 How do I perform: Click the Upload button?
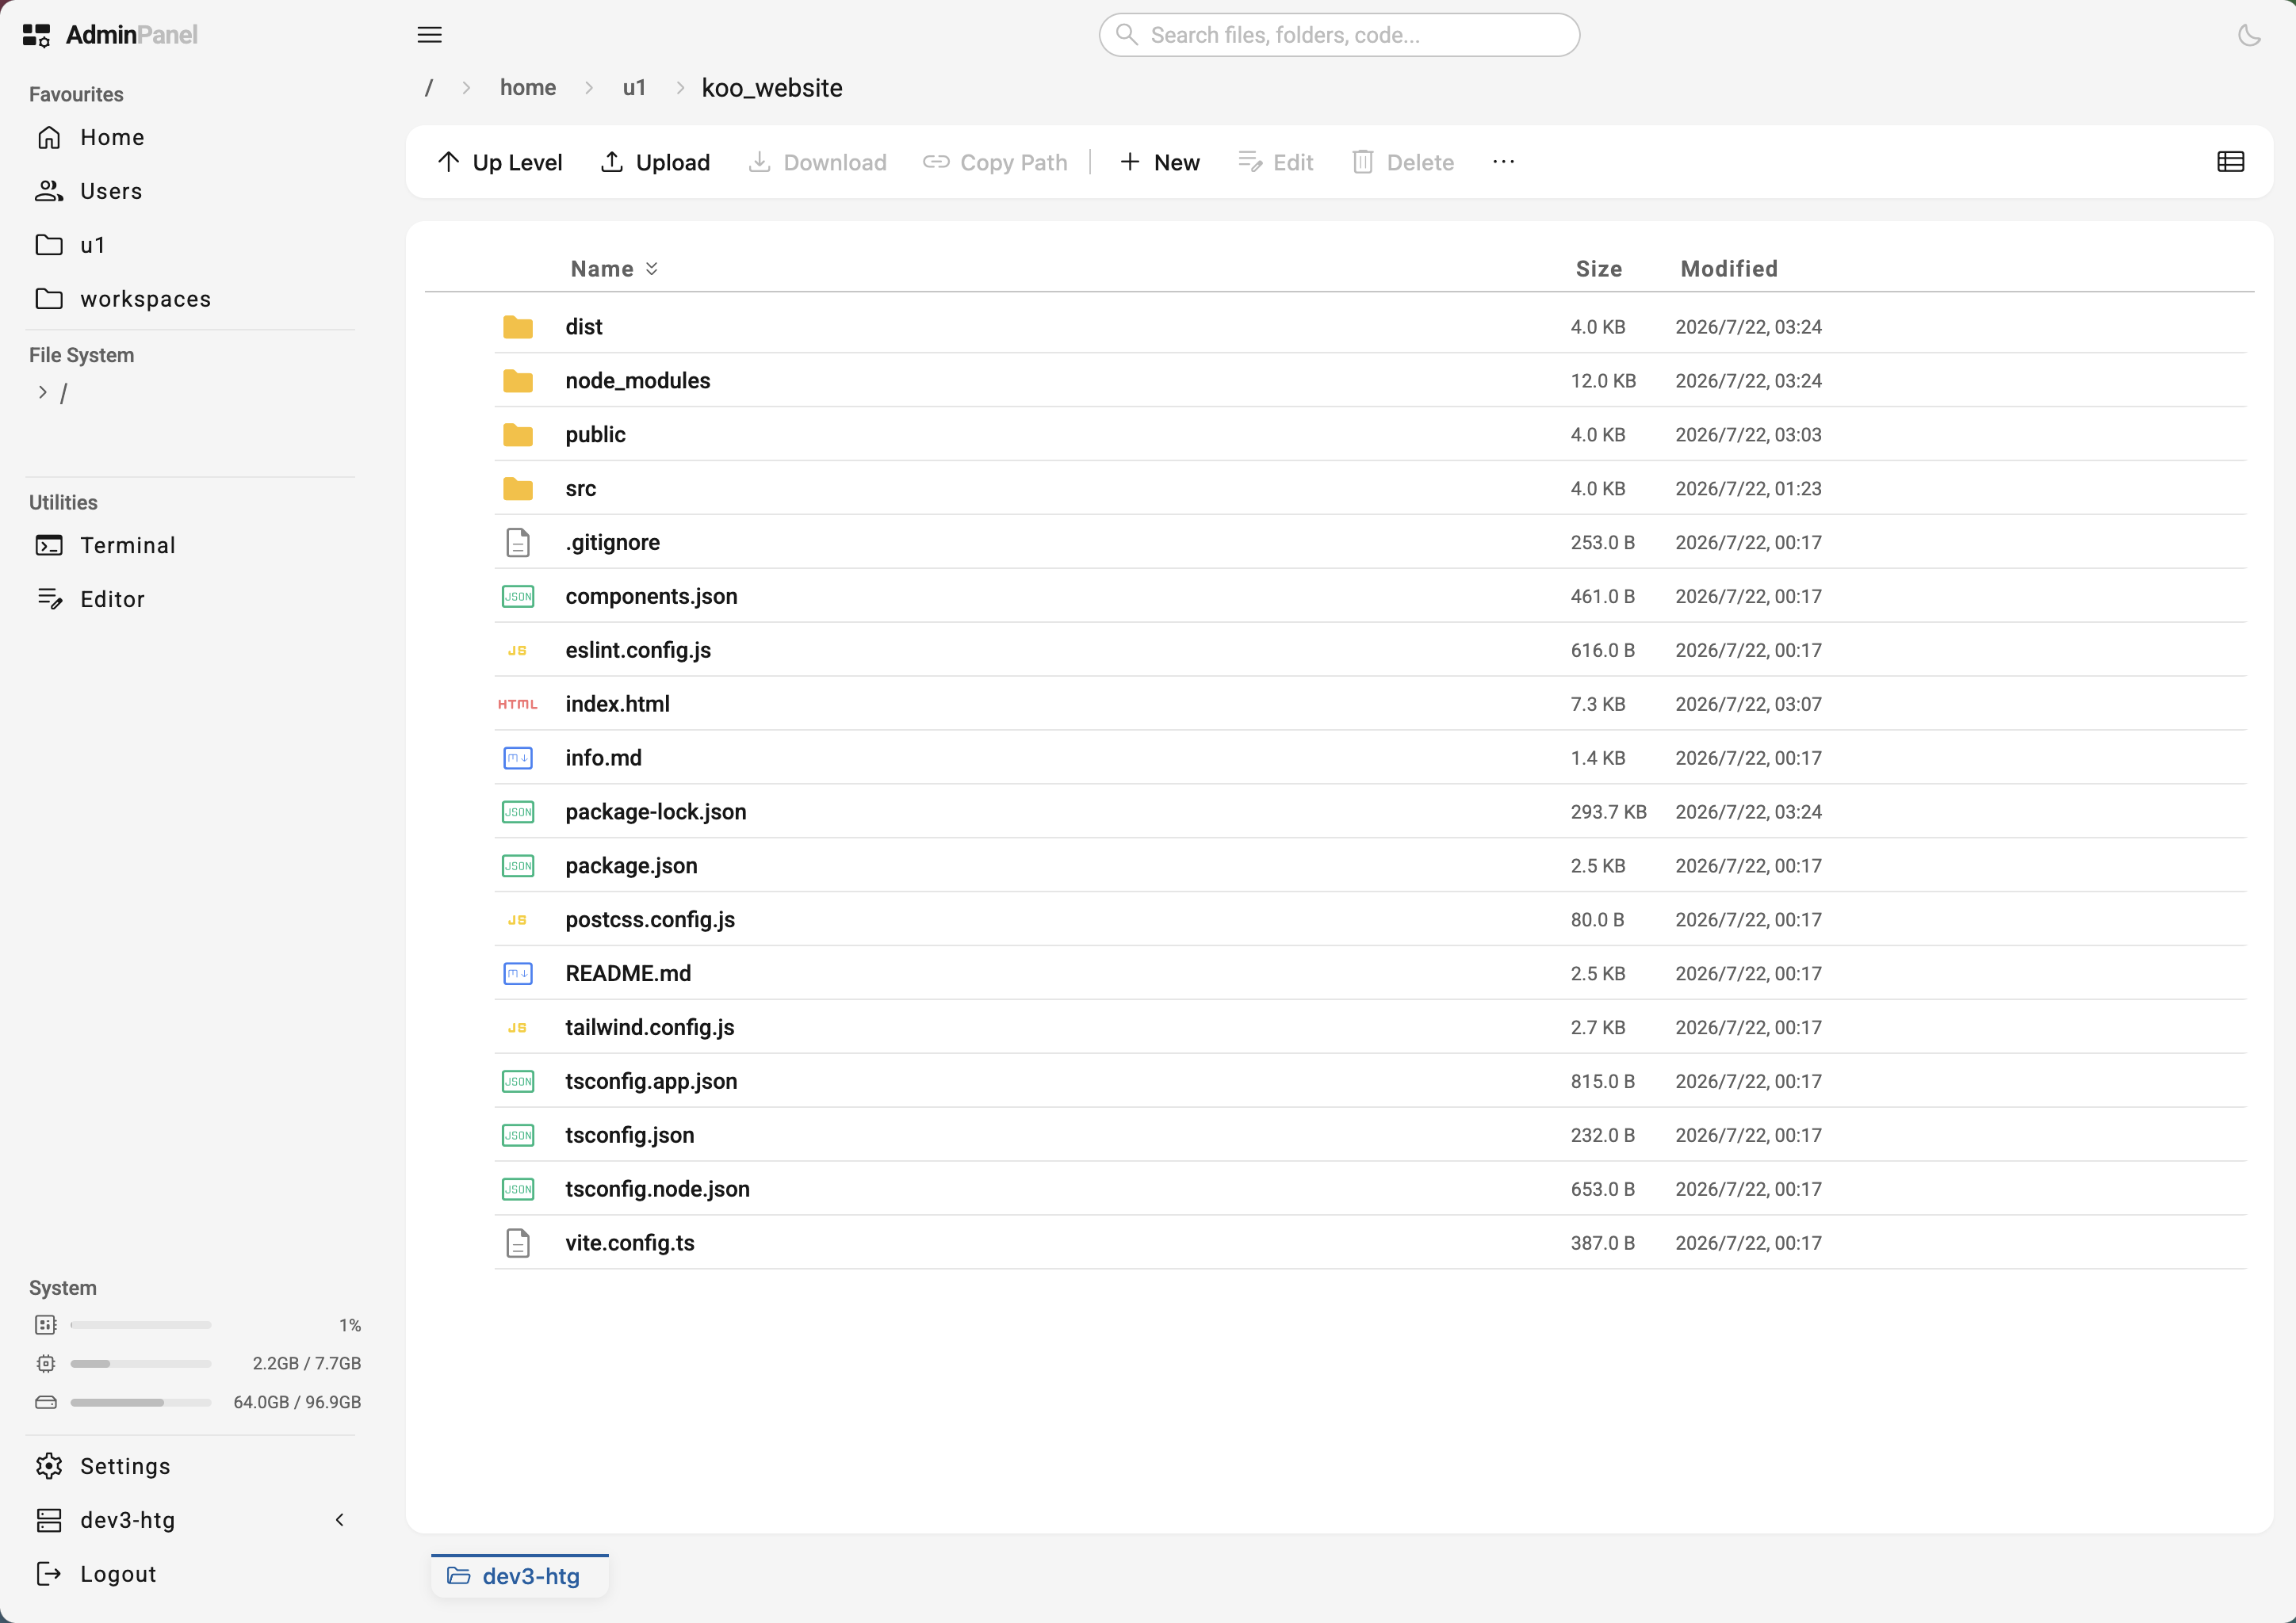pyautogui.click(x=655, y=162)
